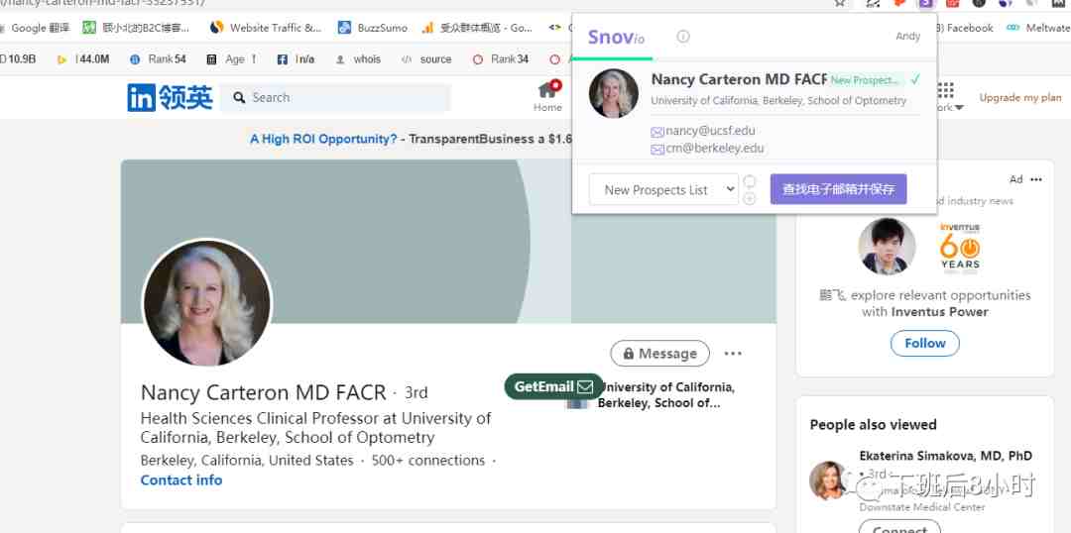Click envelope icon beside nancy@ucsf.edu
The width and height of the screenshot is (1071, 533).
pyautogui.click(x=657, y=132)
